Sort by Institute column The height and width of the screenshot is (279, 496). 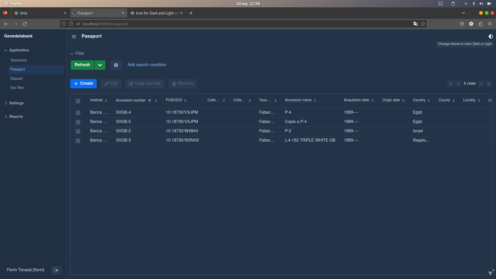pyautogui.click(x=106, y=100)
